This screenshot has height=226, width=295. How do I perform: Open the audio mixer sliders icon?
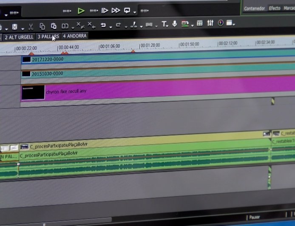(210, 23)
